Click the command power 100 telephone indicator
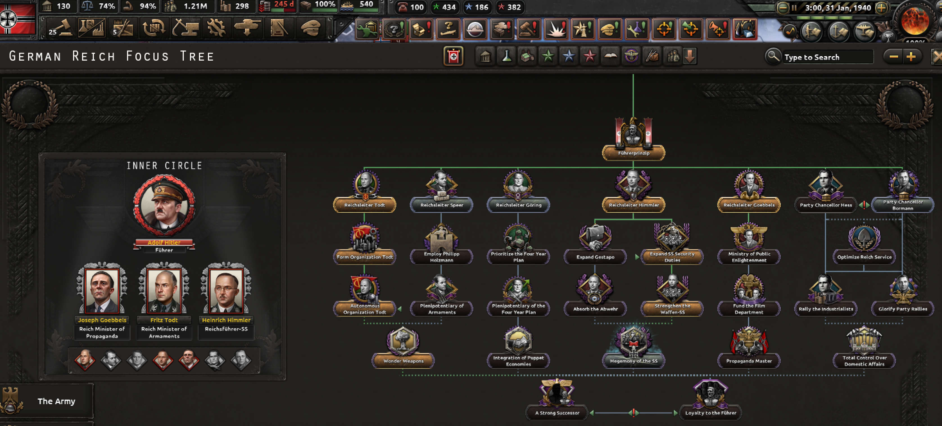The image size is (942, 426). 411,7
